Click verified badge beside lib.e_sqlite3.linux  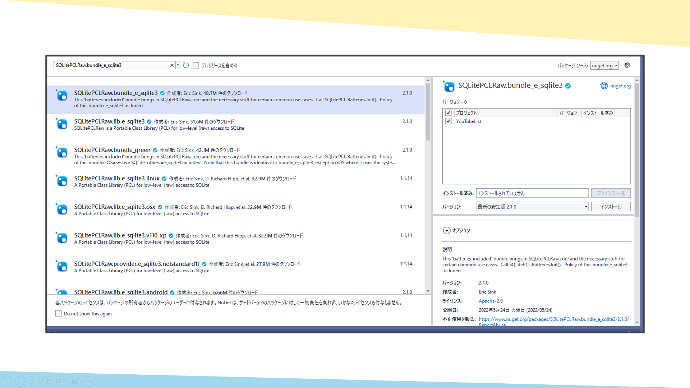pos(164,179)
